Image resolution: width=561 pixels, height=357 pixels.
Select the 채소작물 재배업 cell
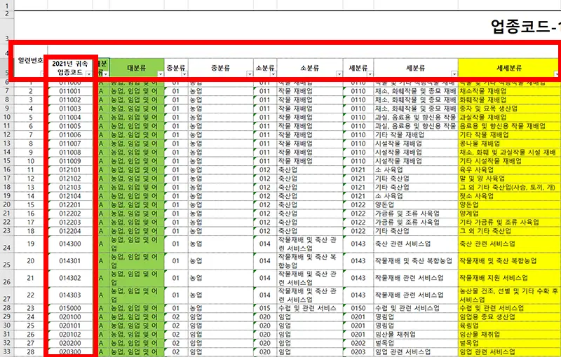pos(509,92)
